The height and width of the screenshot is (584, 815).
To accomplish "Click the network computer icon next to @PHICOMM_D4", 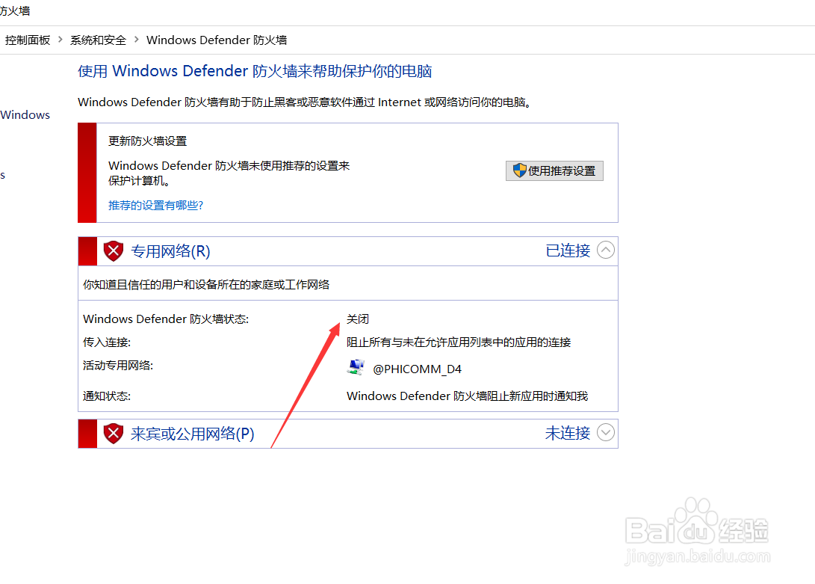I will [356, 367].
